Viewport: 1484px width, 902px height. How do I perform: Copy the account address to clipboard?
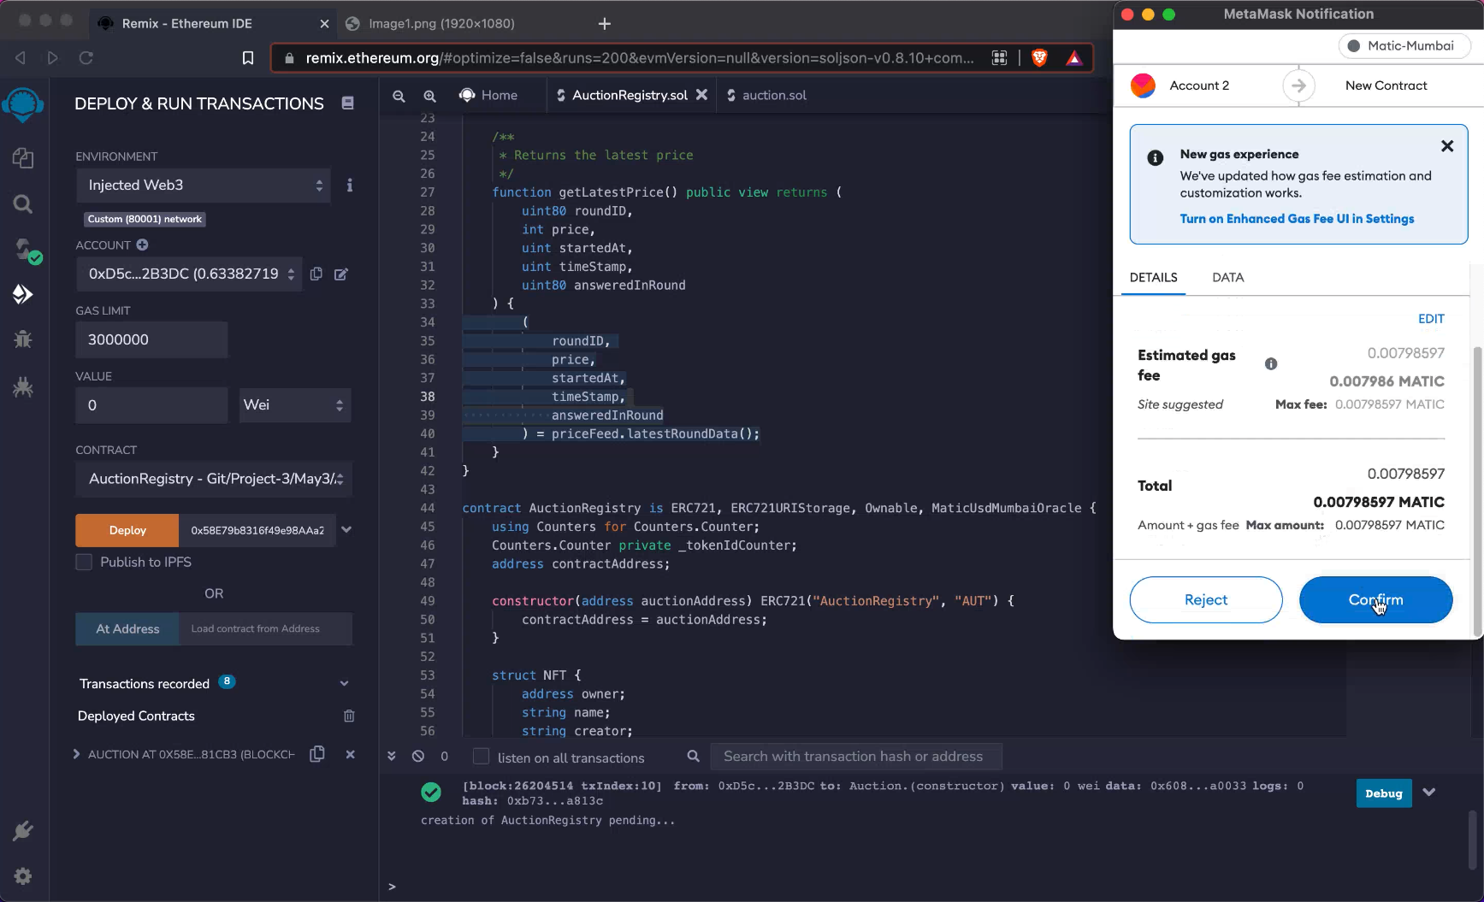(x=316, y=274)
